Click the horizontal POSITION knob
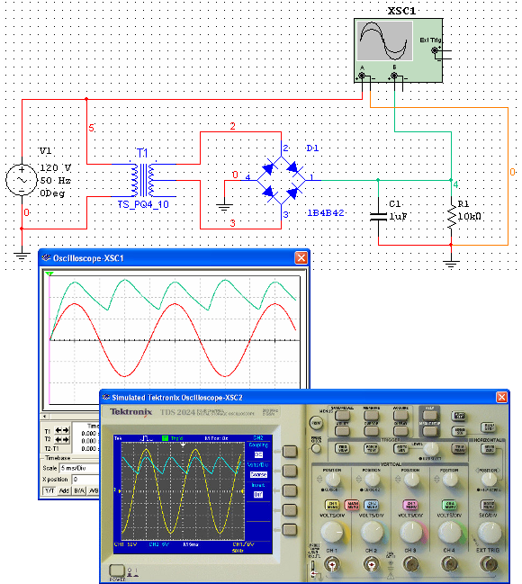 coord(490,480)
